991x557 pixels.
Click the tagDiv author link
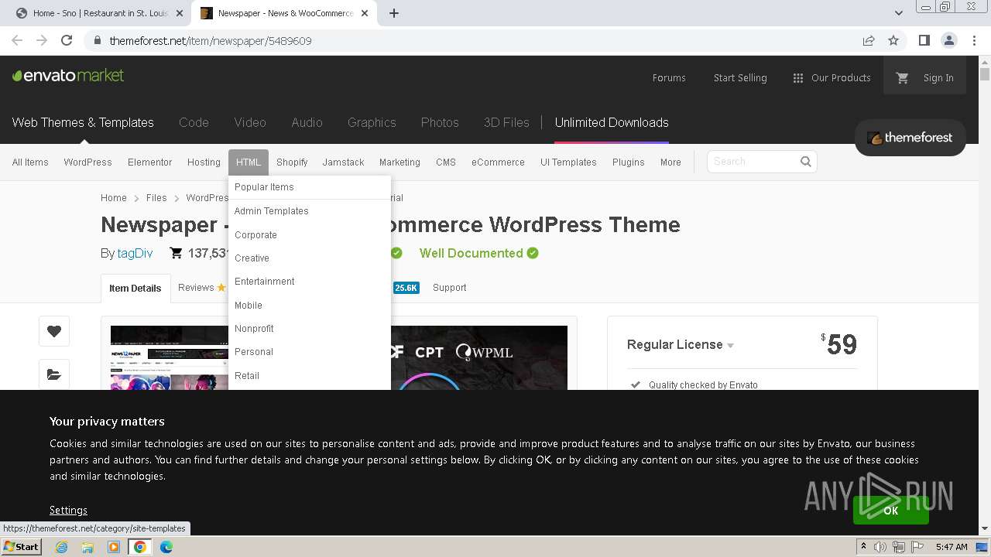135,253
